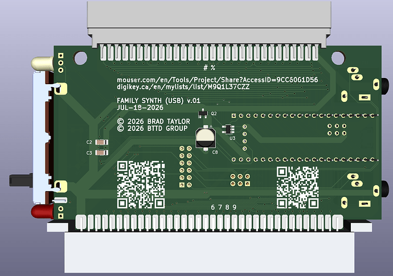Select the U3 reference label

click(x=232, y=138)
